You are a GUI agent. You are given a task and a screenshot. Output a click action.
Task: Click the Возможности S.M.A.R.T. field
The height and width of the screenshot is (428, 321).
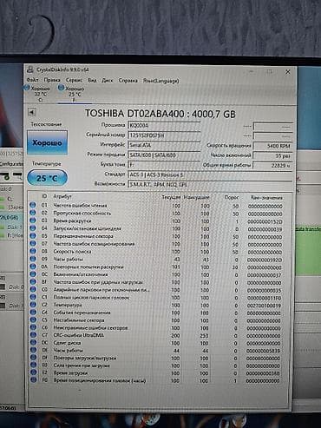pos(210,184)
